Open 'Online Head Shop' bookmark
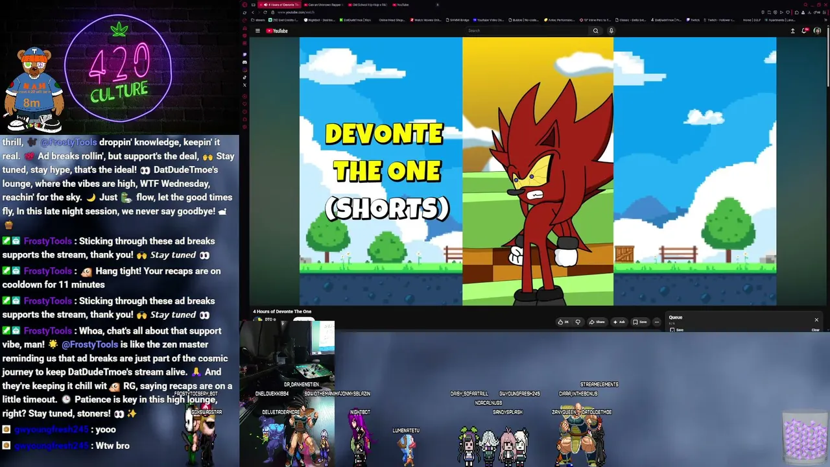This screenshot has width=830, height=467. (391, 20)
